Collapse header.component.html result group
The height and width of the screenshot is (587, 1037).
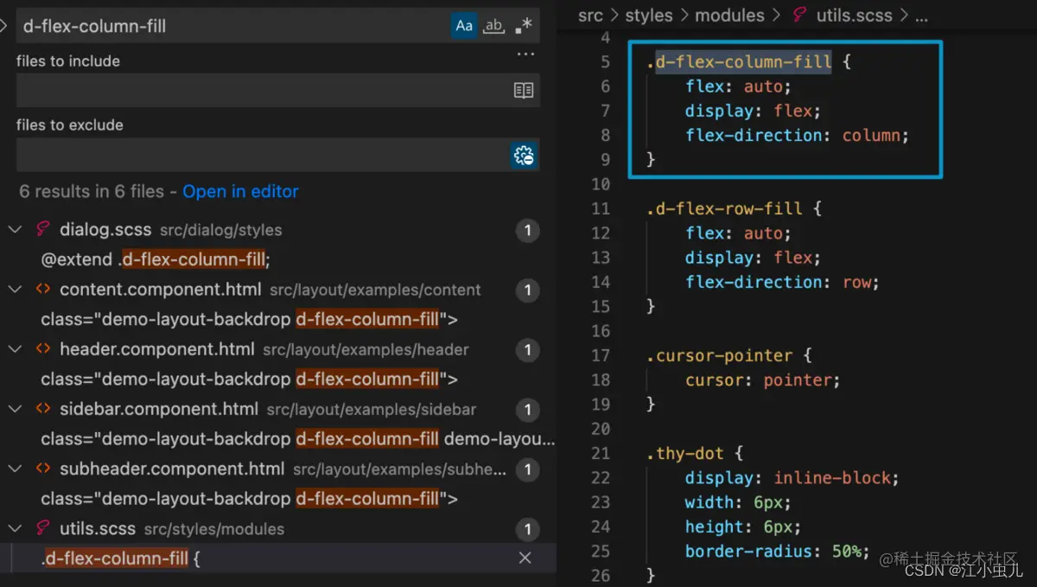pyautogui.click(x=15, y=349)
